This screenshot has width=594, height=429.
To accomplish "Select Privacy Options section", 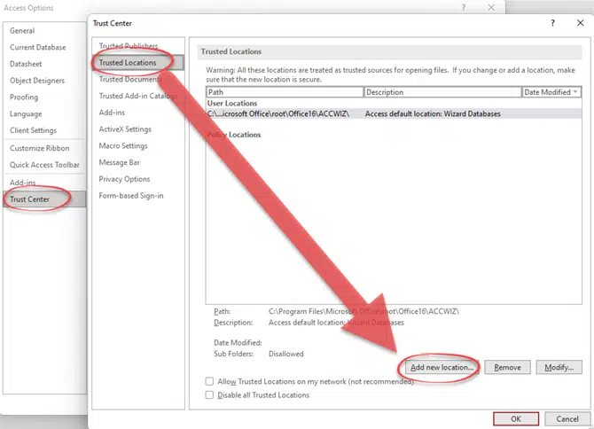I will 124,179.
